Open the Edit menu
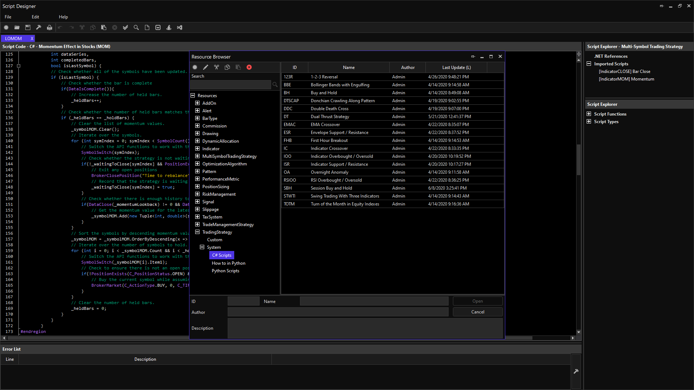The height and width of the screenshot is (390, 694). coord(35,17)
